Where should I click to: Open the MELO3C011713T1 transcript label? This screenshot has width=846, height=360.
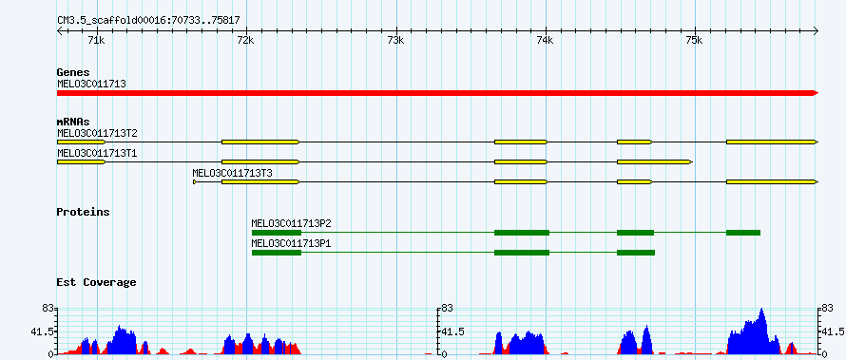tap(97, 153)
